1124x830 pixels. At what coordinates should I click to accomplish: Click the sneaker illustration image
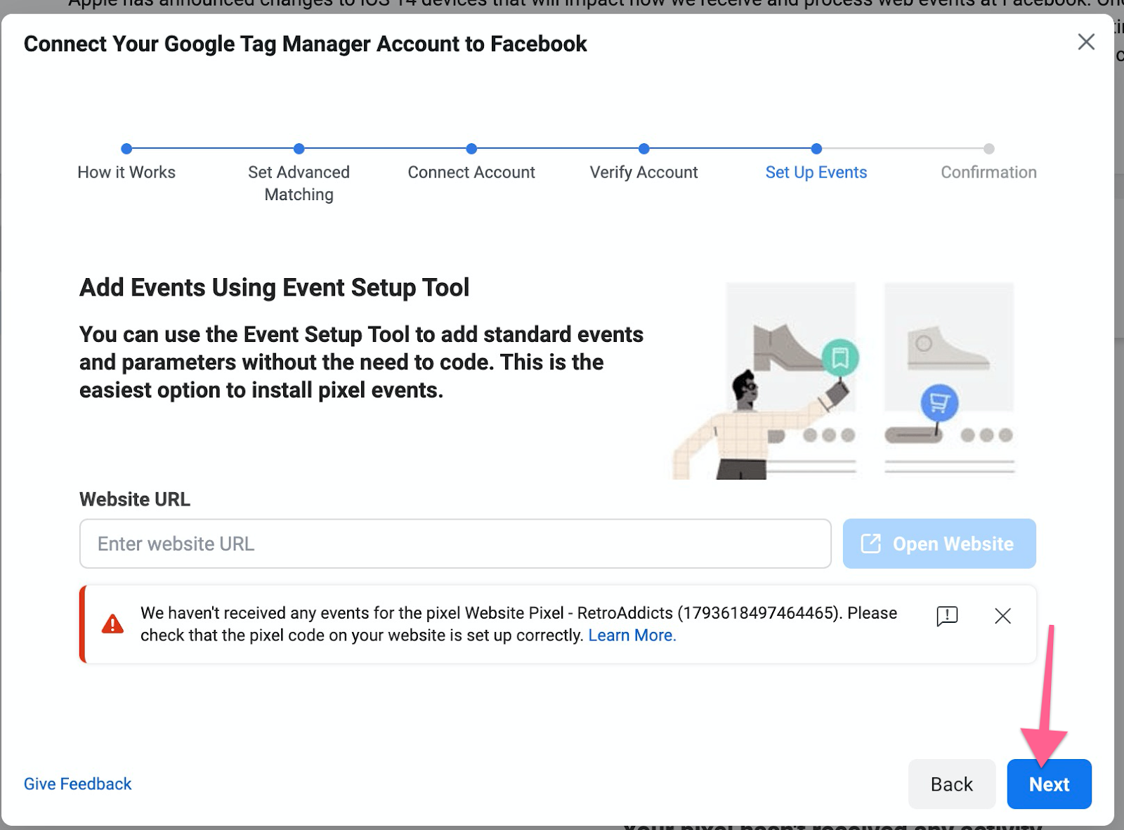tap(948, 348)
